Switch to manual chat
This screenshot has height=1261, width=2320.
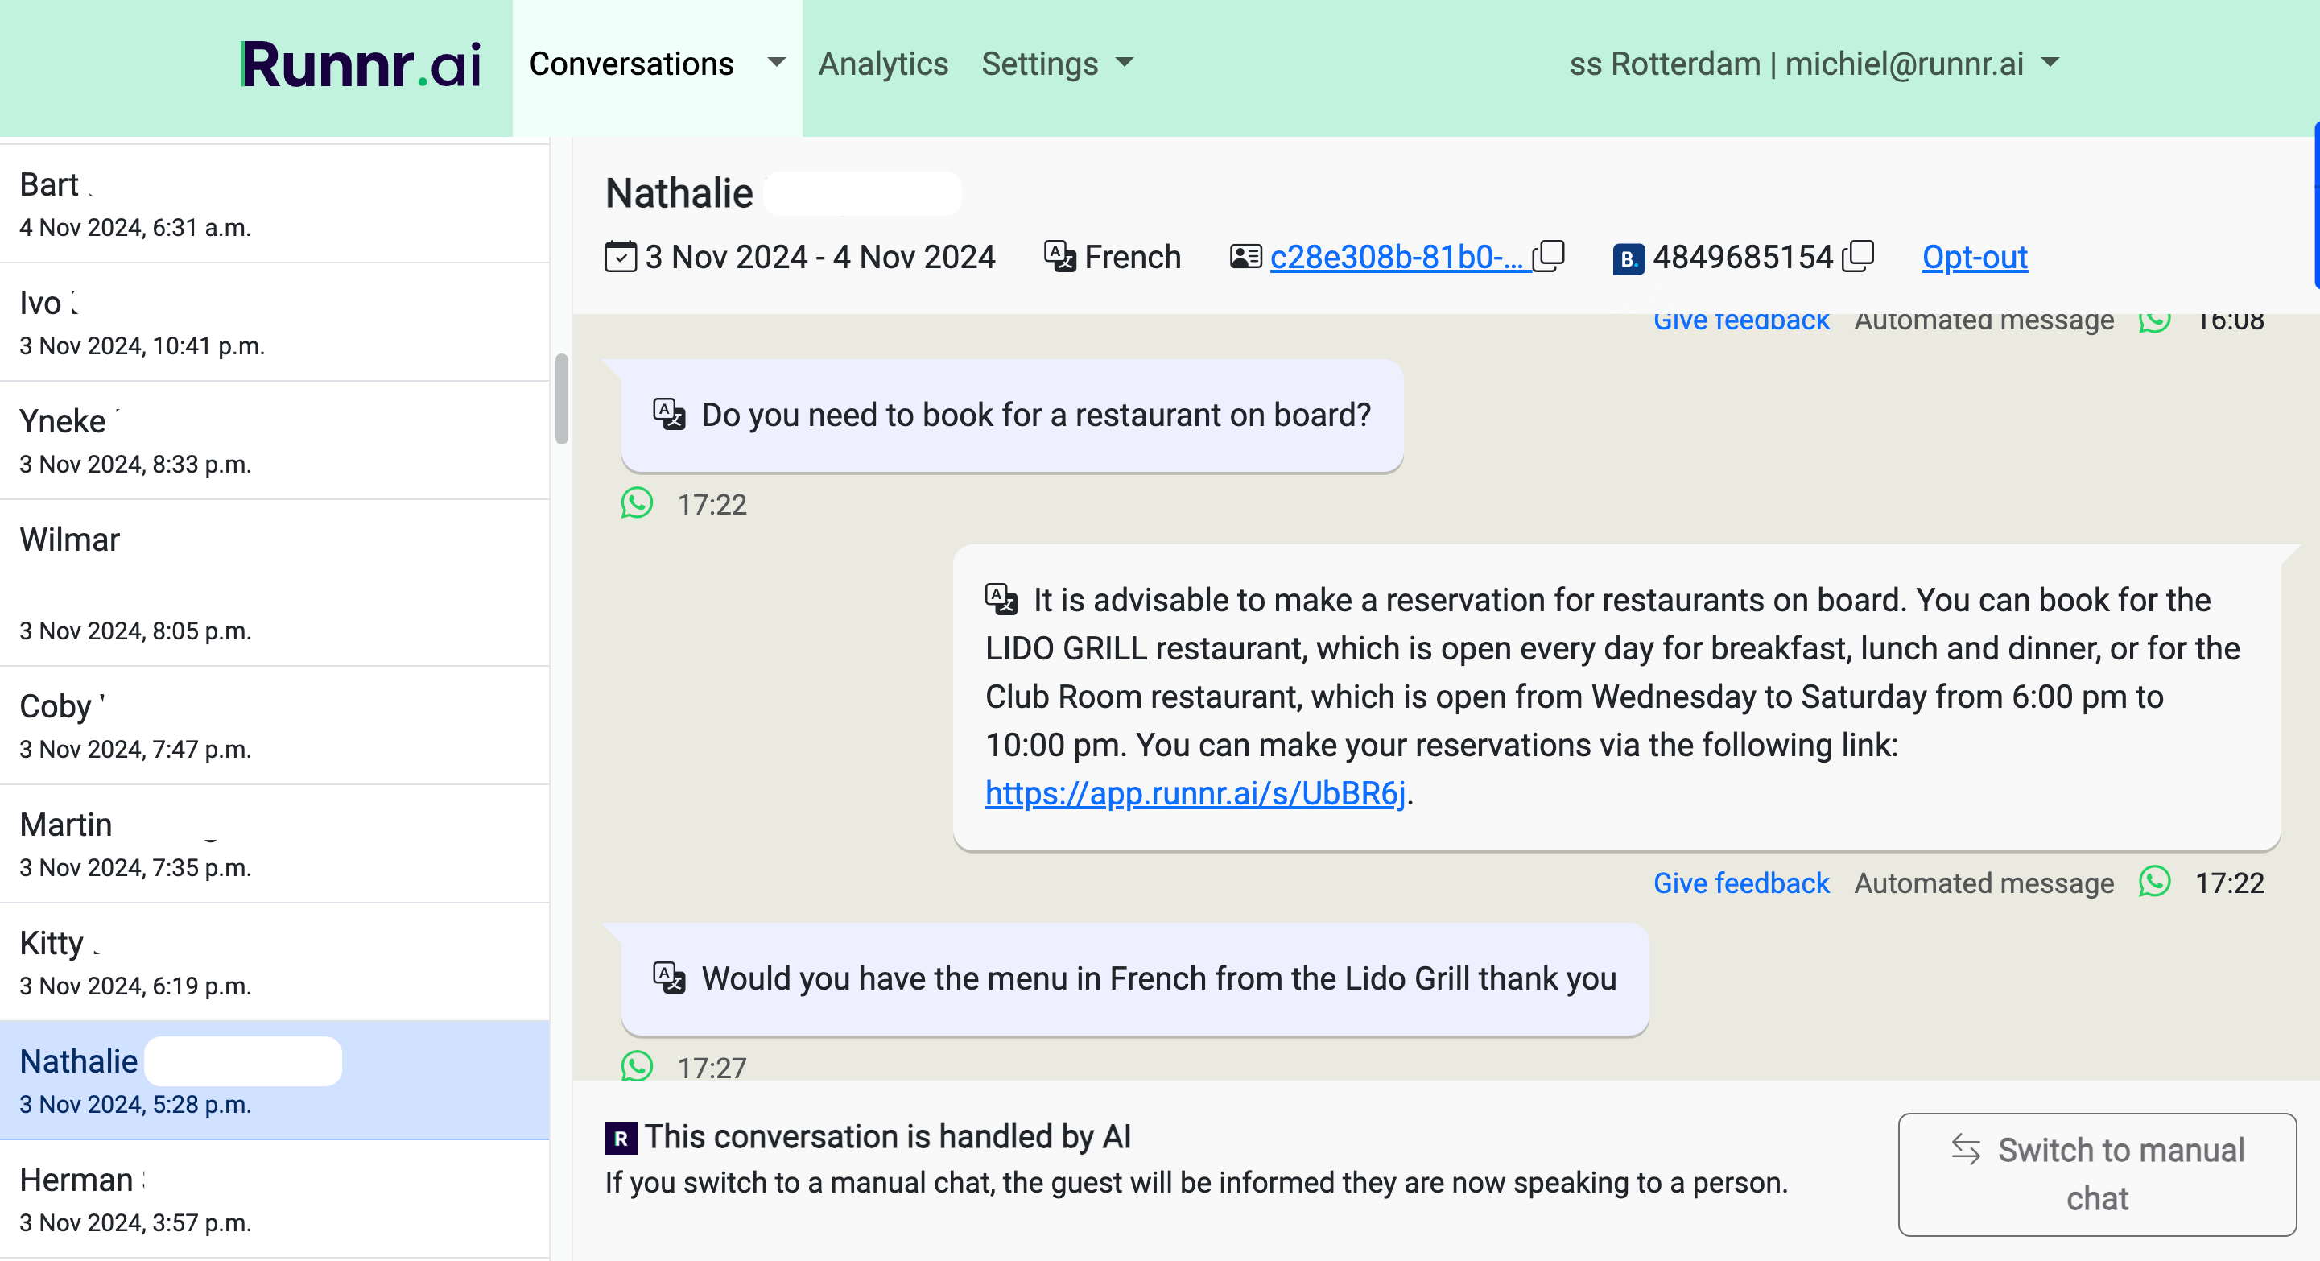click(x=2097, y=1173)
